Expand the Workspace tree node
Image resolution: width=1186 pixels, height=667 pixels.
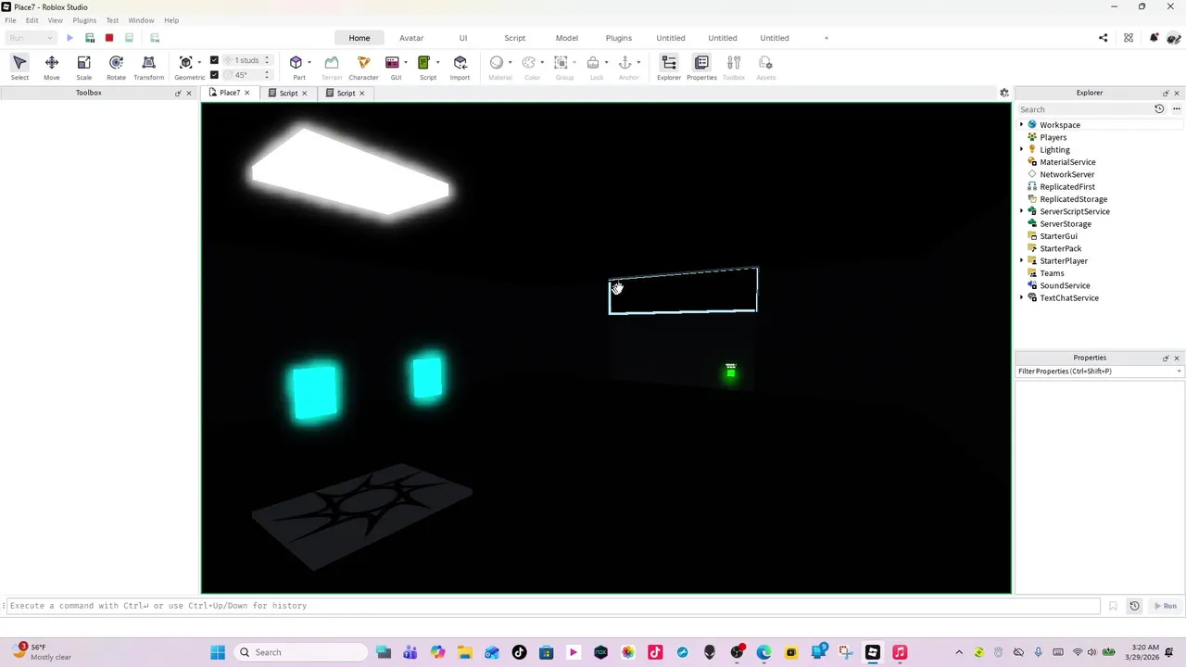click(1022, 125)
